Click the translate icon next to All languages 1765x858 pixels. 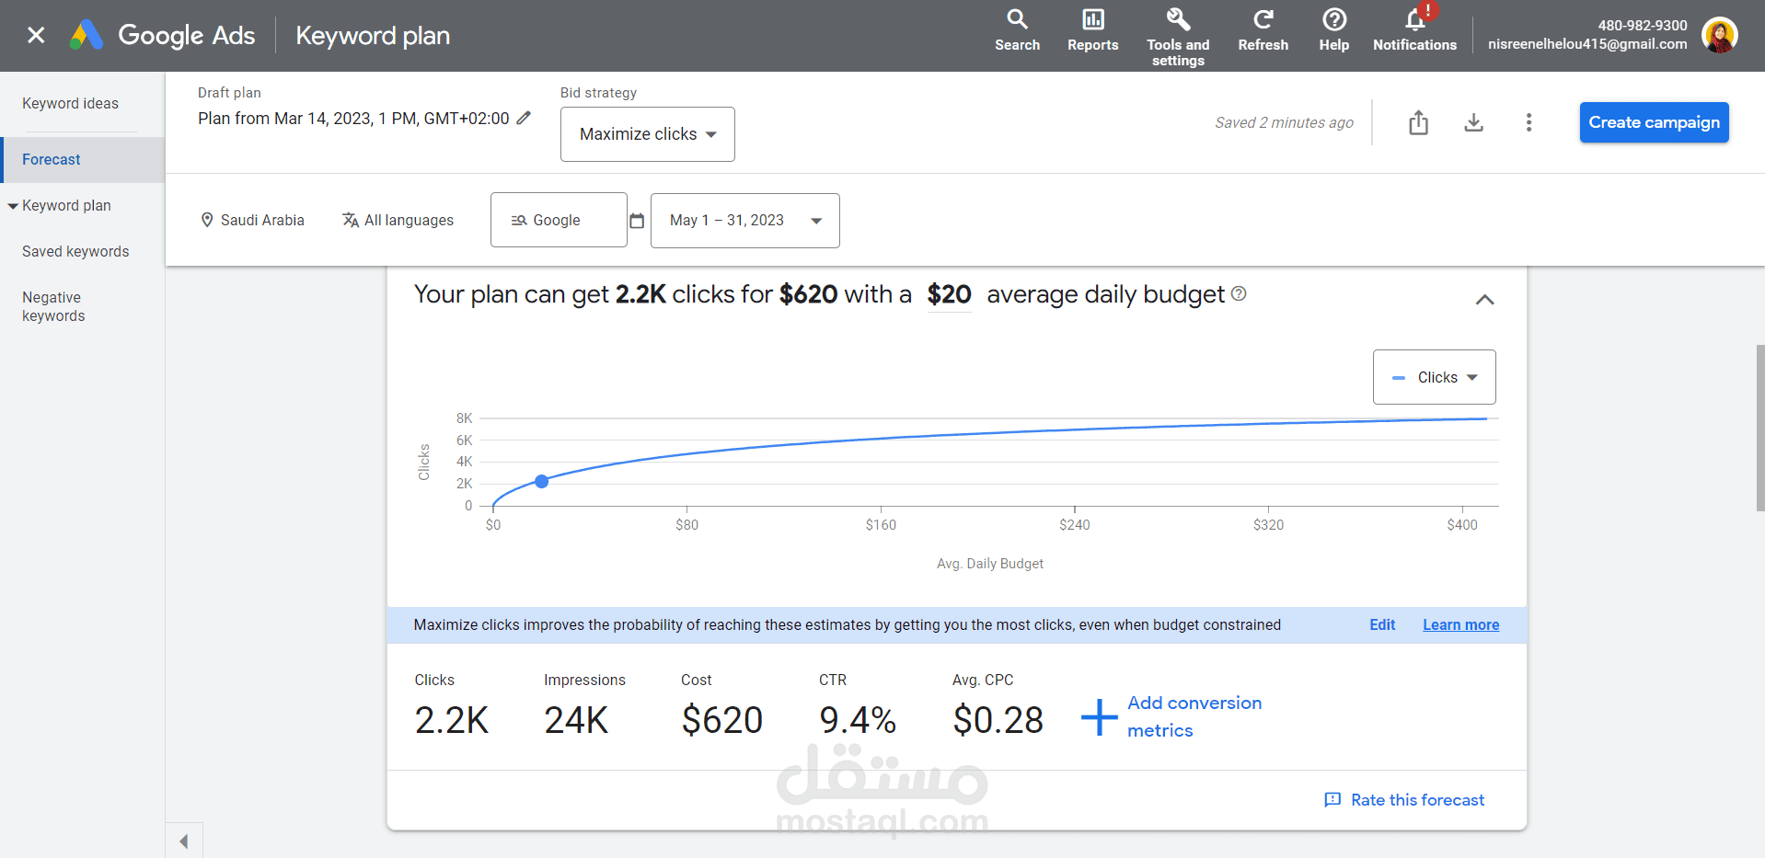(350, 220)
